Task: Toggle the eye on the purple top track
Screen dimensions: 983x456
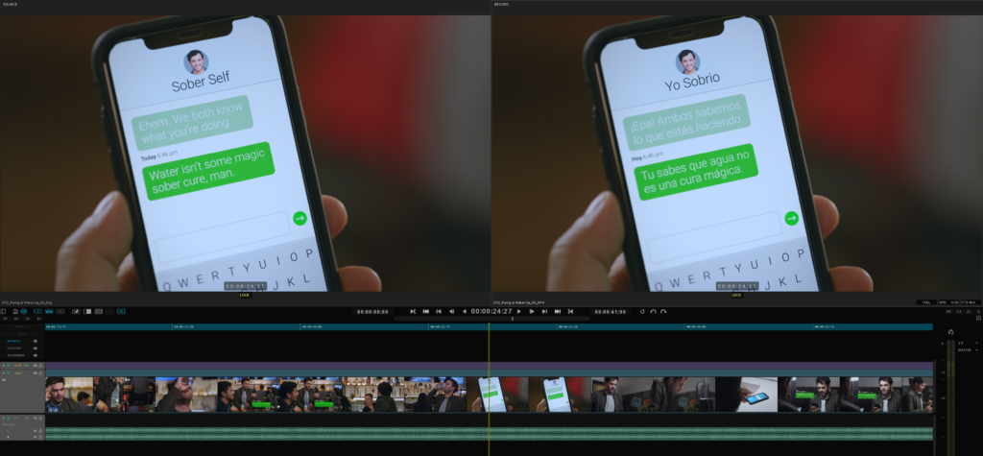Action: tap(36, 366)
